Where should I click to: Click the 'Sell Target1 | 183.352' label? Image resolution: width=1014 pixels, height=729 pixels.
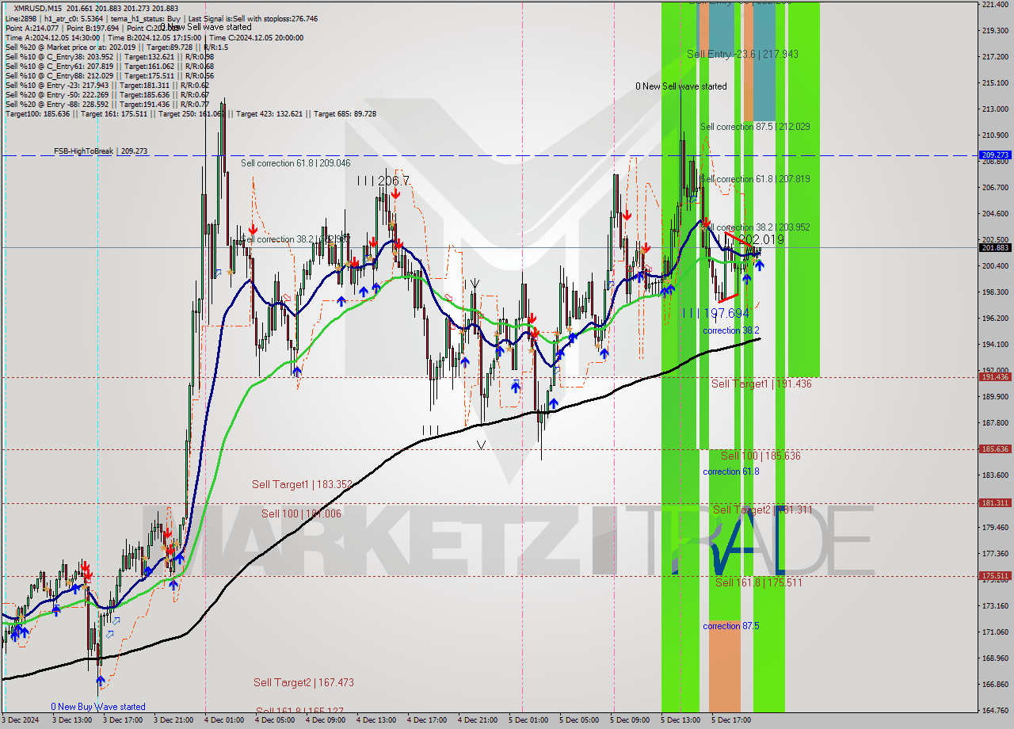[x=302, y=484]
